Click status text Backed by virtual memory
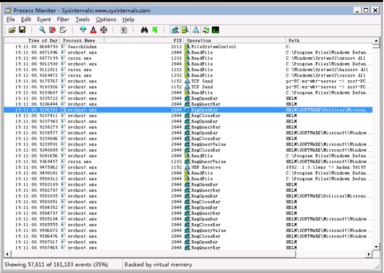Viewport: 384px width, 273px height. (x=158, y=264)
